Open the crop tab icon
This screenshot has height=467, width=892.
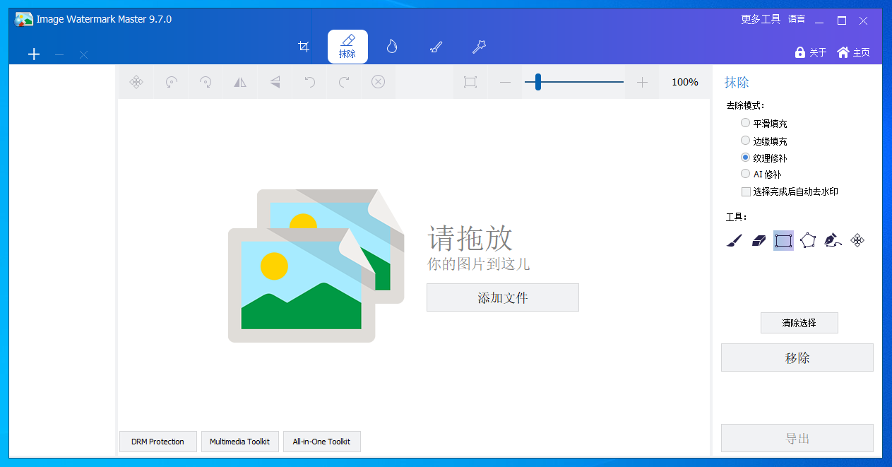click(304, 47)
